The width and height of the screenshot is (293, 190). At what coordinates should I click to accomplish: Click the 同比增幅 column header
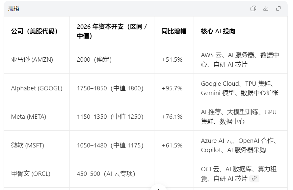(x=174, y=31)
